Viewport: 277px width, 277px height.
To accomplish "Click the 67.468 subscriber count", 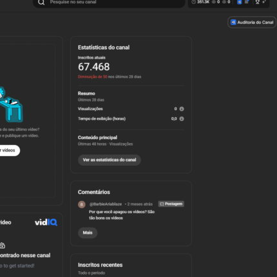I will [x=94, y=67].
